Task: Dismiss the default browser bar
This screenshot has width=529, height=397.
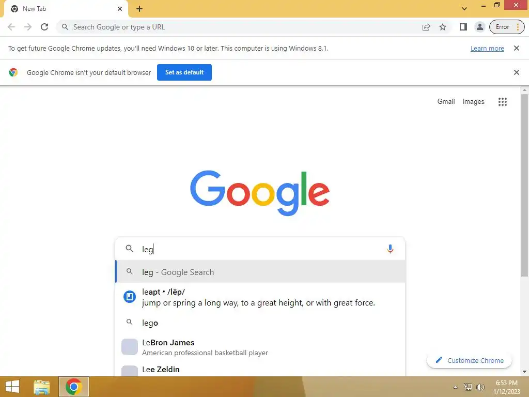Action: click(x=516, y=72)
